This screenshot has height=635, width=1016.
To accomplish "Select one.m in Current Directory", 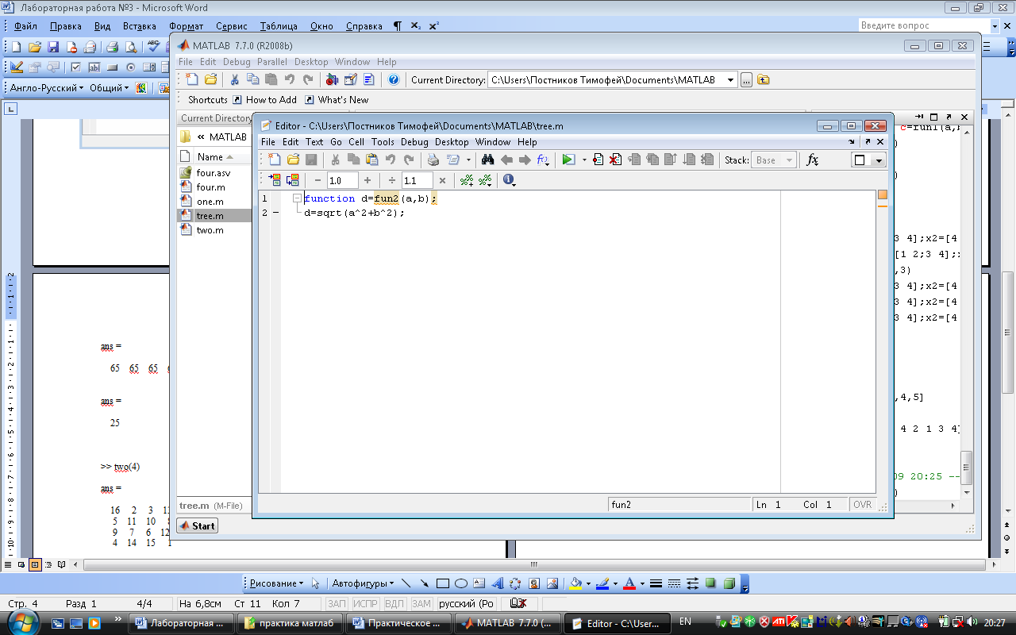I will point(210,202).
